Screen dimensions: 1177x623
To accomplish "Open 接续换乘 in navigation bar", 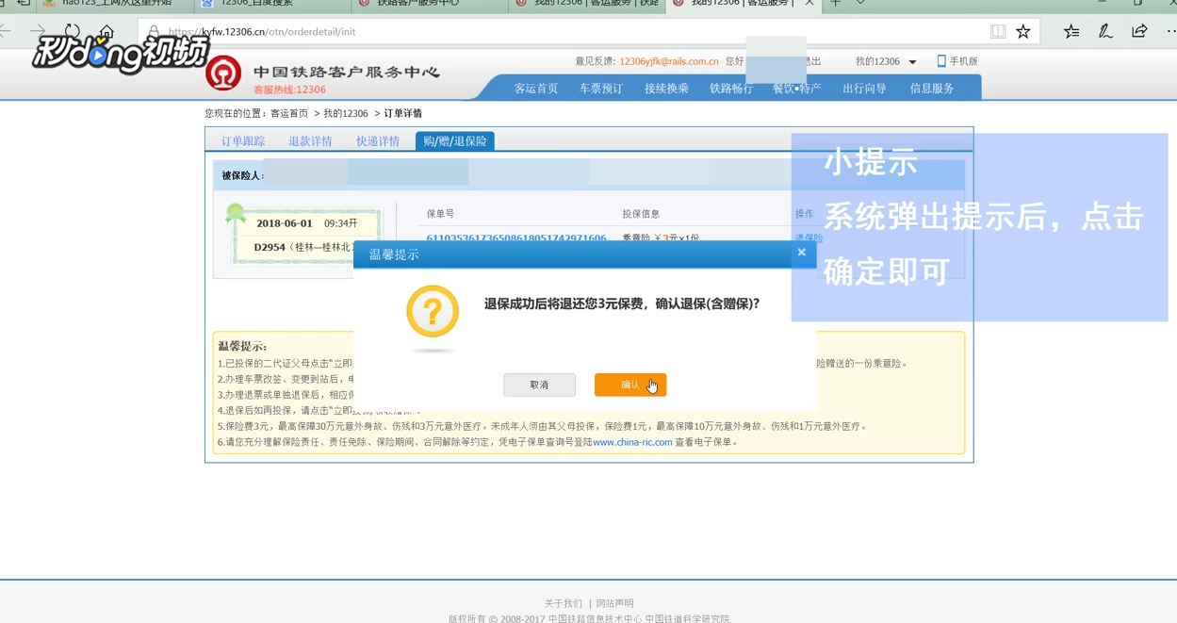I will 666,89.
